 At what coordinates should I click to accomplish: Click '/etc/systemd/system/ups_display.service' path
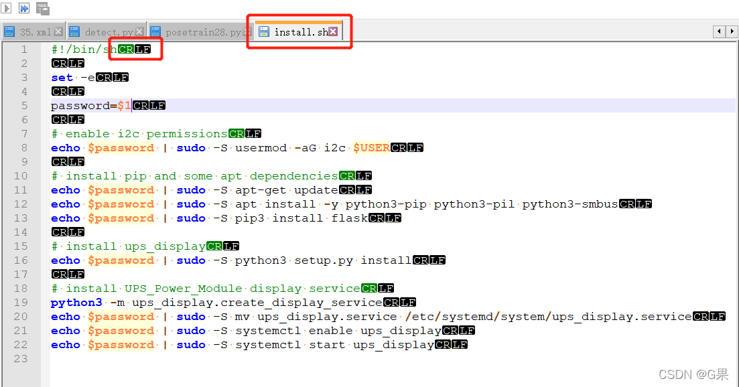tap(548, 317)
